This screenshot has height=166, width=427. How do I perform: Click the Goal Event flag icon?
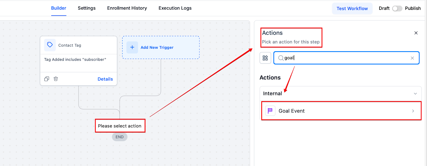(x=270, y=111)
